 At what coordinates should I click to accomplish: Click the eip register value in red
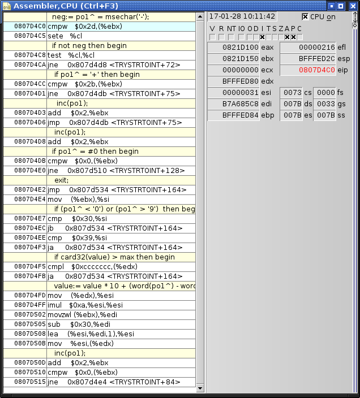click(308, 70)
